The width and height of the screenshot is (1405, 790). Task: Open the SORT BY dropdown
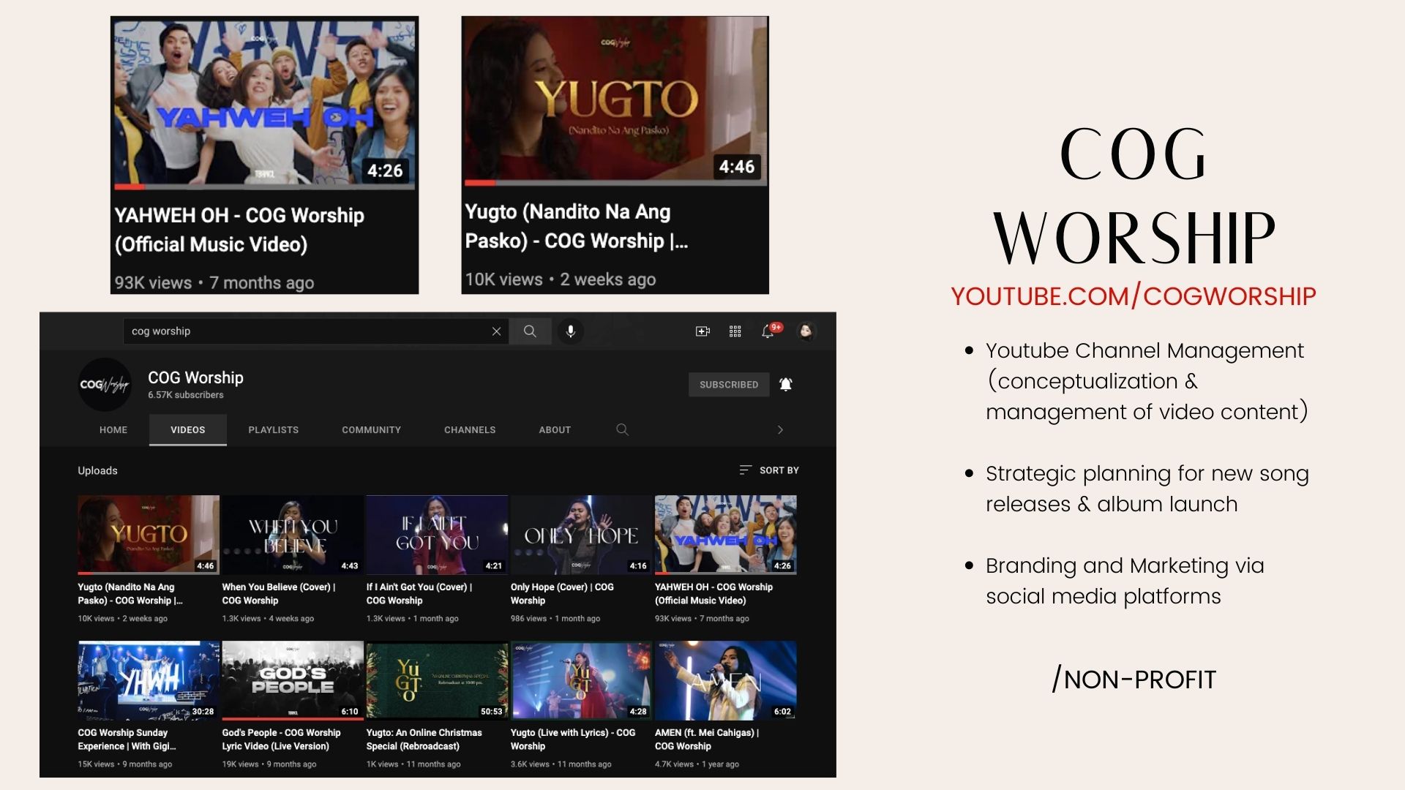click(769, 470)
